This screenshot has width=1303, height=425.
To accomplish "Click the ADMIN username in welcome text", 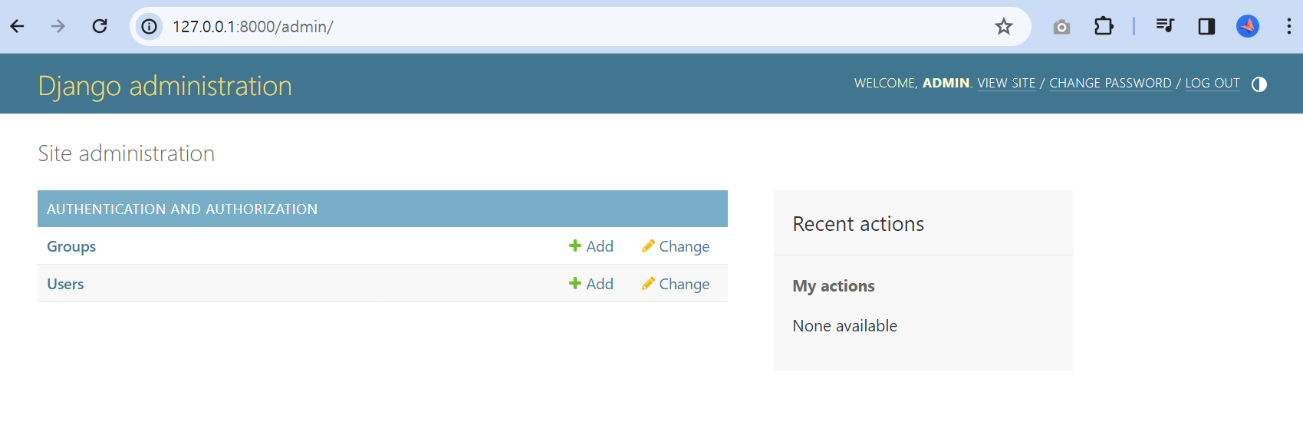I will click(946, 83).
